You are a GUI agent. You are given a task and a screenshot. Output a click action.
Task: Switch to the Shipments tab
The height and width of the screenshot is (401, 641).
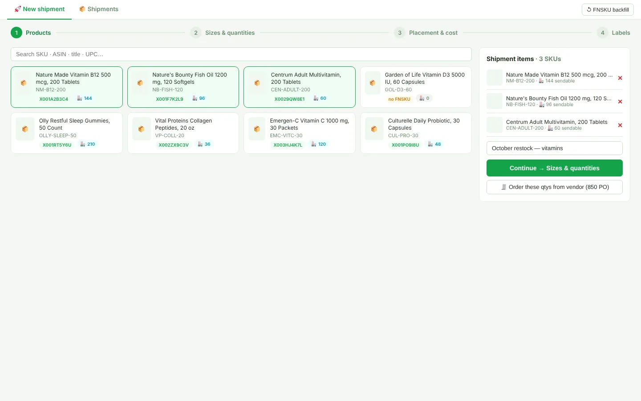click(x=99, y=9)
